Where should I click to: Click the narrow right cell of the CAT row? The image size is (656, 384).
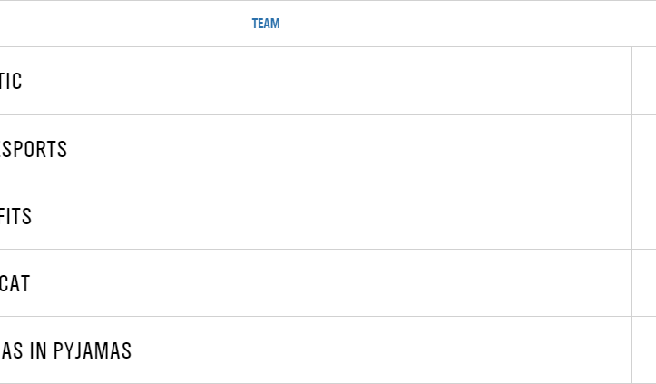(643, 283)
